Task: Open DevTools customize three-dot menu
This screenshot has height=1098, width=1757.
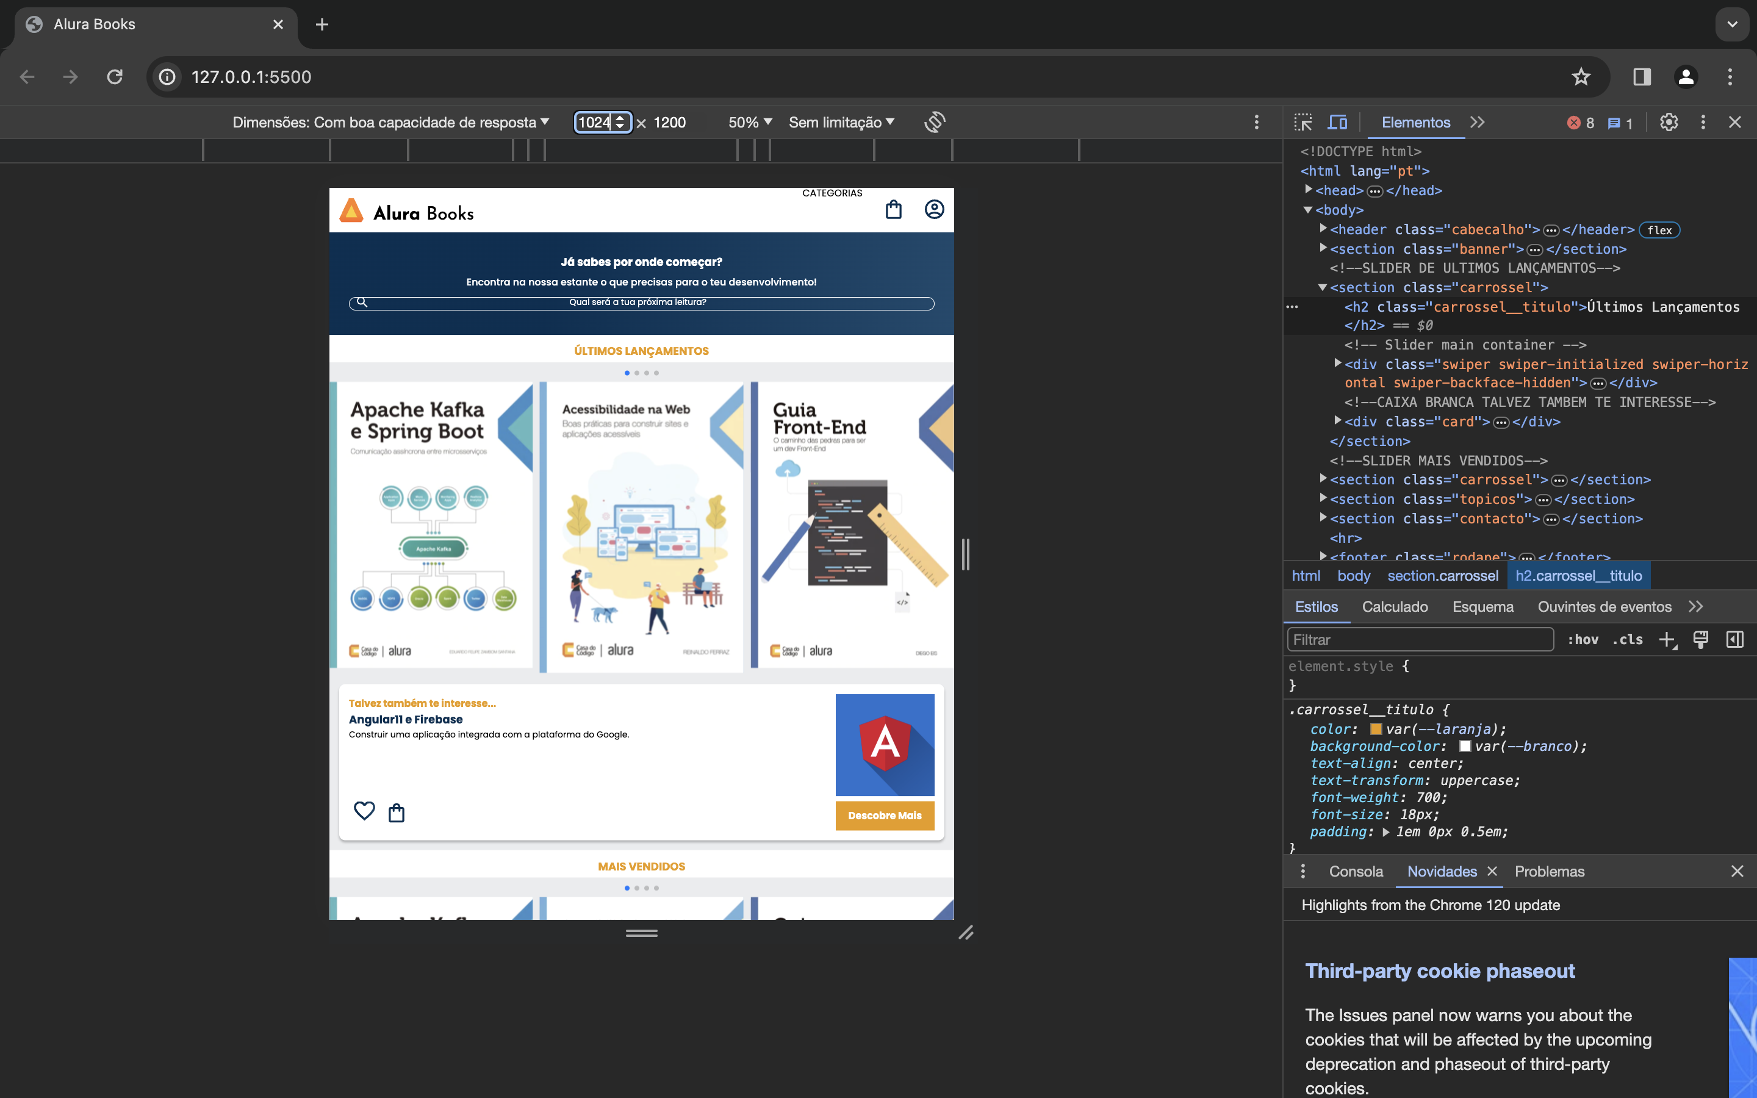Action: pos(1703,122)
